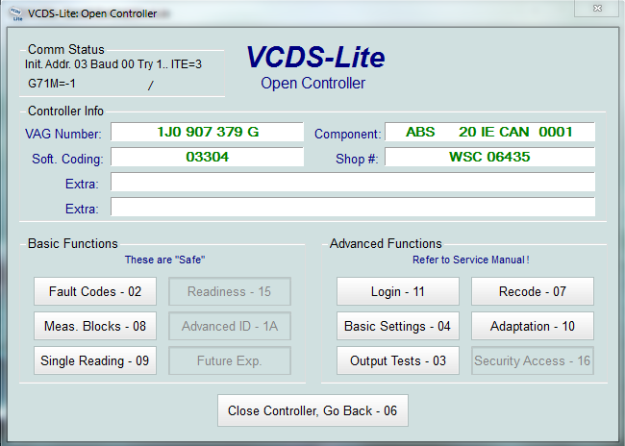Click the 'Refer to Service Manual!' note
Image resolution: width=625 pixels, height=446 pixels.
pos(471,260)
